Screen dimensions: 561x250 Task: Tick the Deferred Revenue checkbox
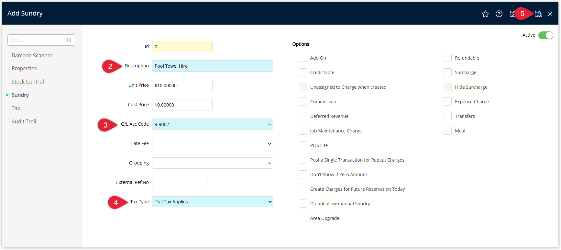(303, 116)
